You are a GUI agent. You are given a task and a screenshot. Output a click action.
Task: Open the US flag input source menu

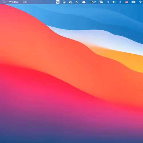coord(126,2)
